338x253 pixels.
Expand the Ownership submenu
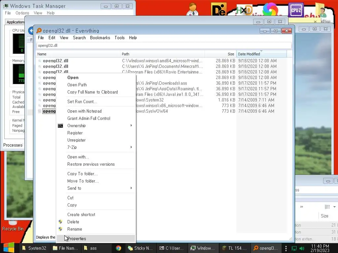(x=131, y=126)
